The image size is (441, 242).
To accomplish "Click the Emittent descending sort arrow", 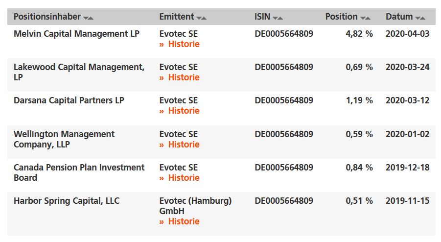I will pyautogui.click(x=199, y=18).
